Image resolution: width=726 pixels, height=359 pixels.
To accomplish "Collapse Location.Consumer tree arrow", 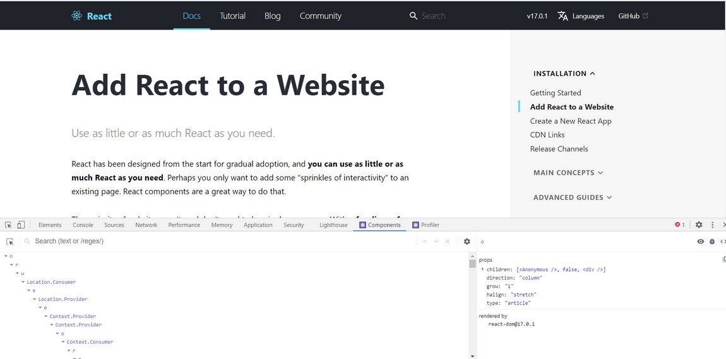I will [x=23, y=282].
